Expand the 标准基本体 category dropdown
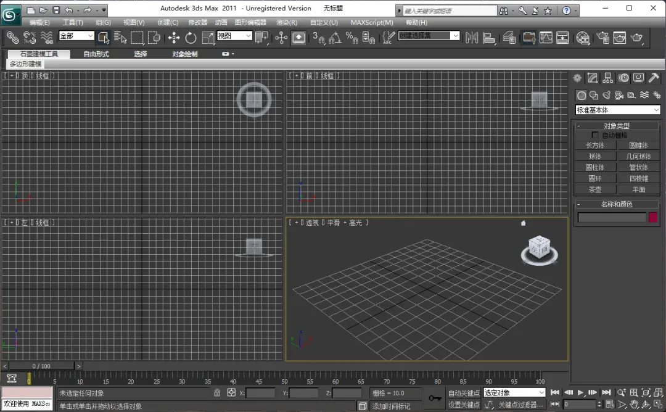666x412 pixels. pyautogui.click(x=617, y=110)
